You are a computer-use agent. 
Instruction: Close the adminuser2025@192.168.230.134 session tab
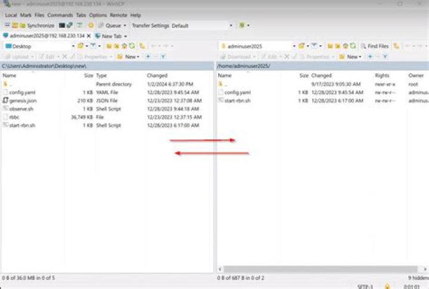89,36
